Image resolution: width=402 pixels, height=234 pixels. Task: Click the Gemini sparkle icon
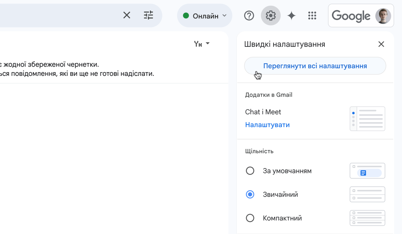[x=291, y=15]
